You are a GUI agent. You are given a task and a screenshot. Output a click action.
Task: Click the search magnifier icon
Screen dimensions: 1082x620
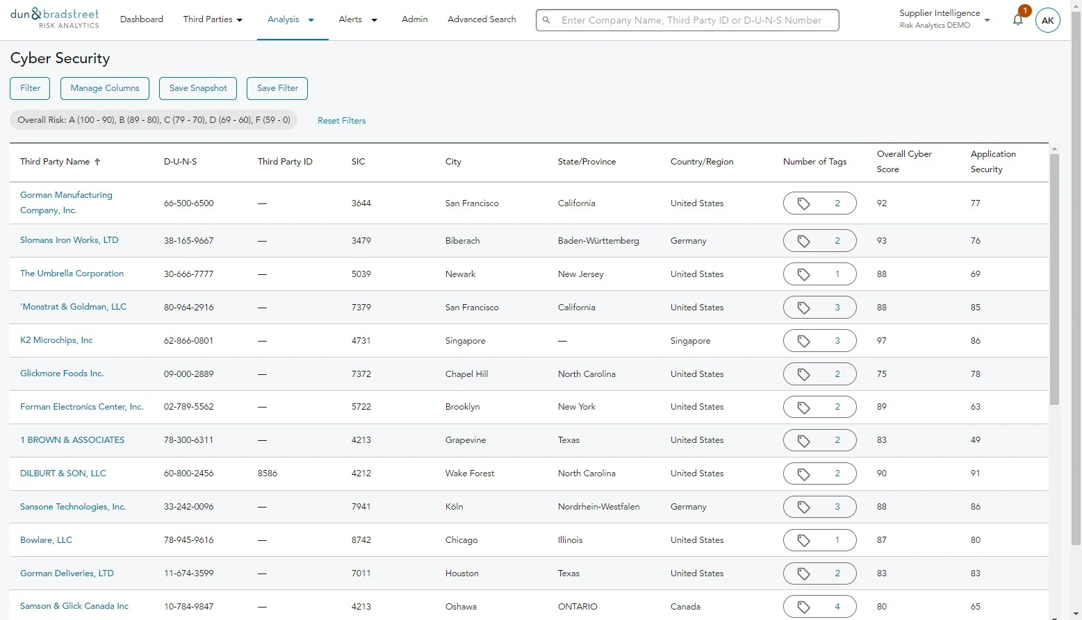coord(546,20)
